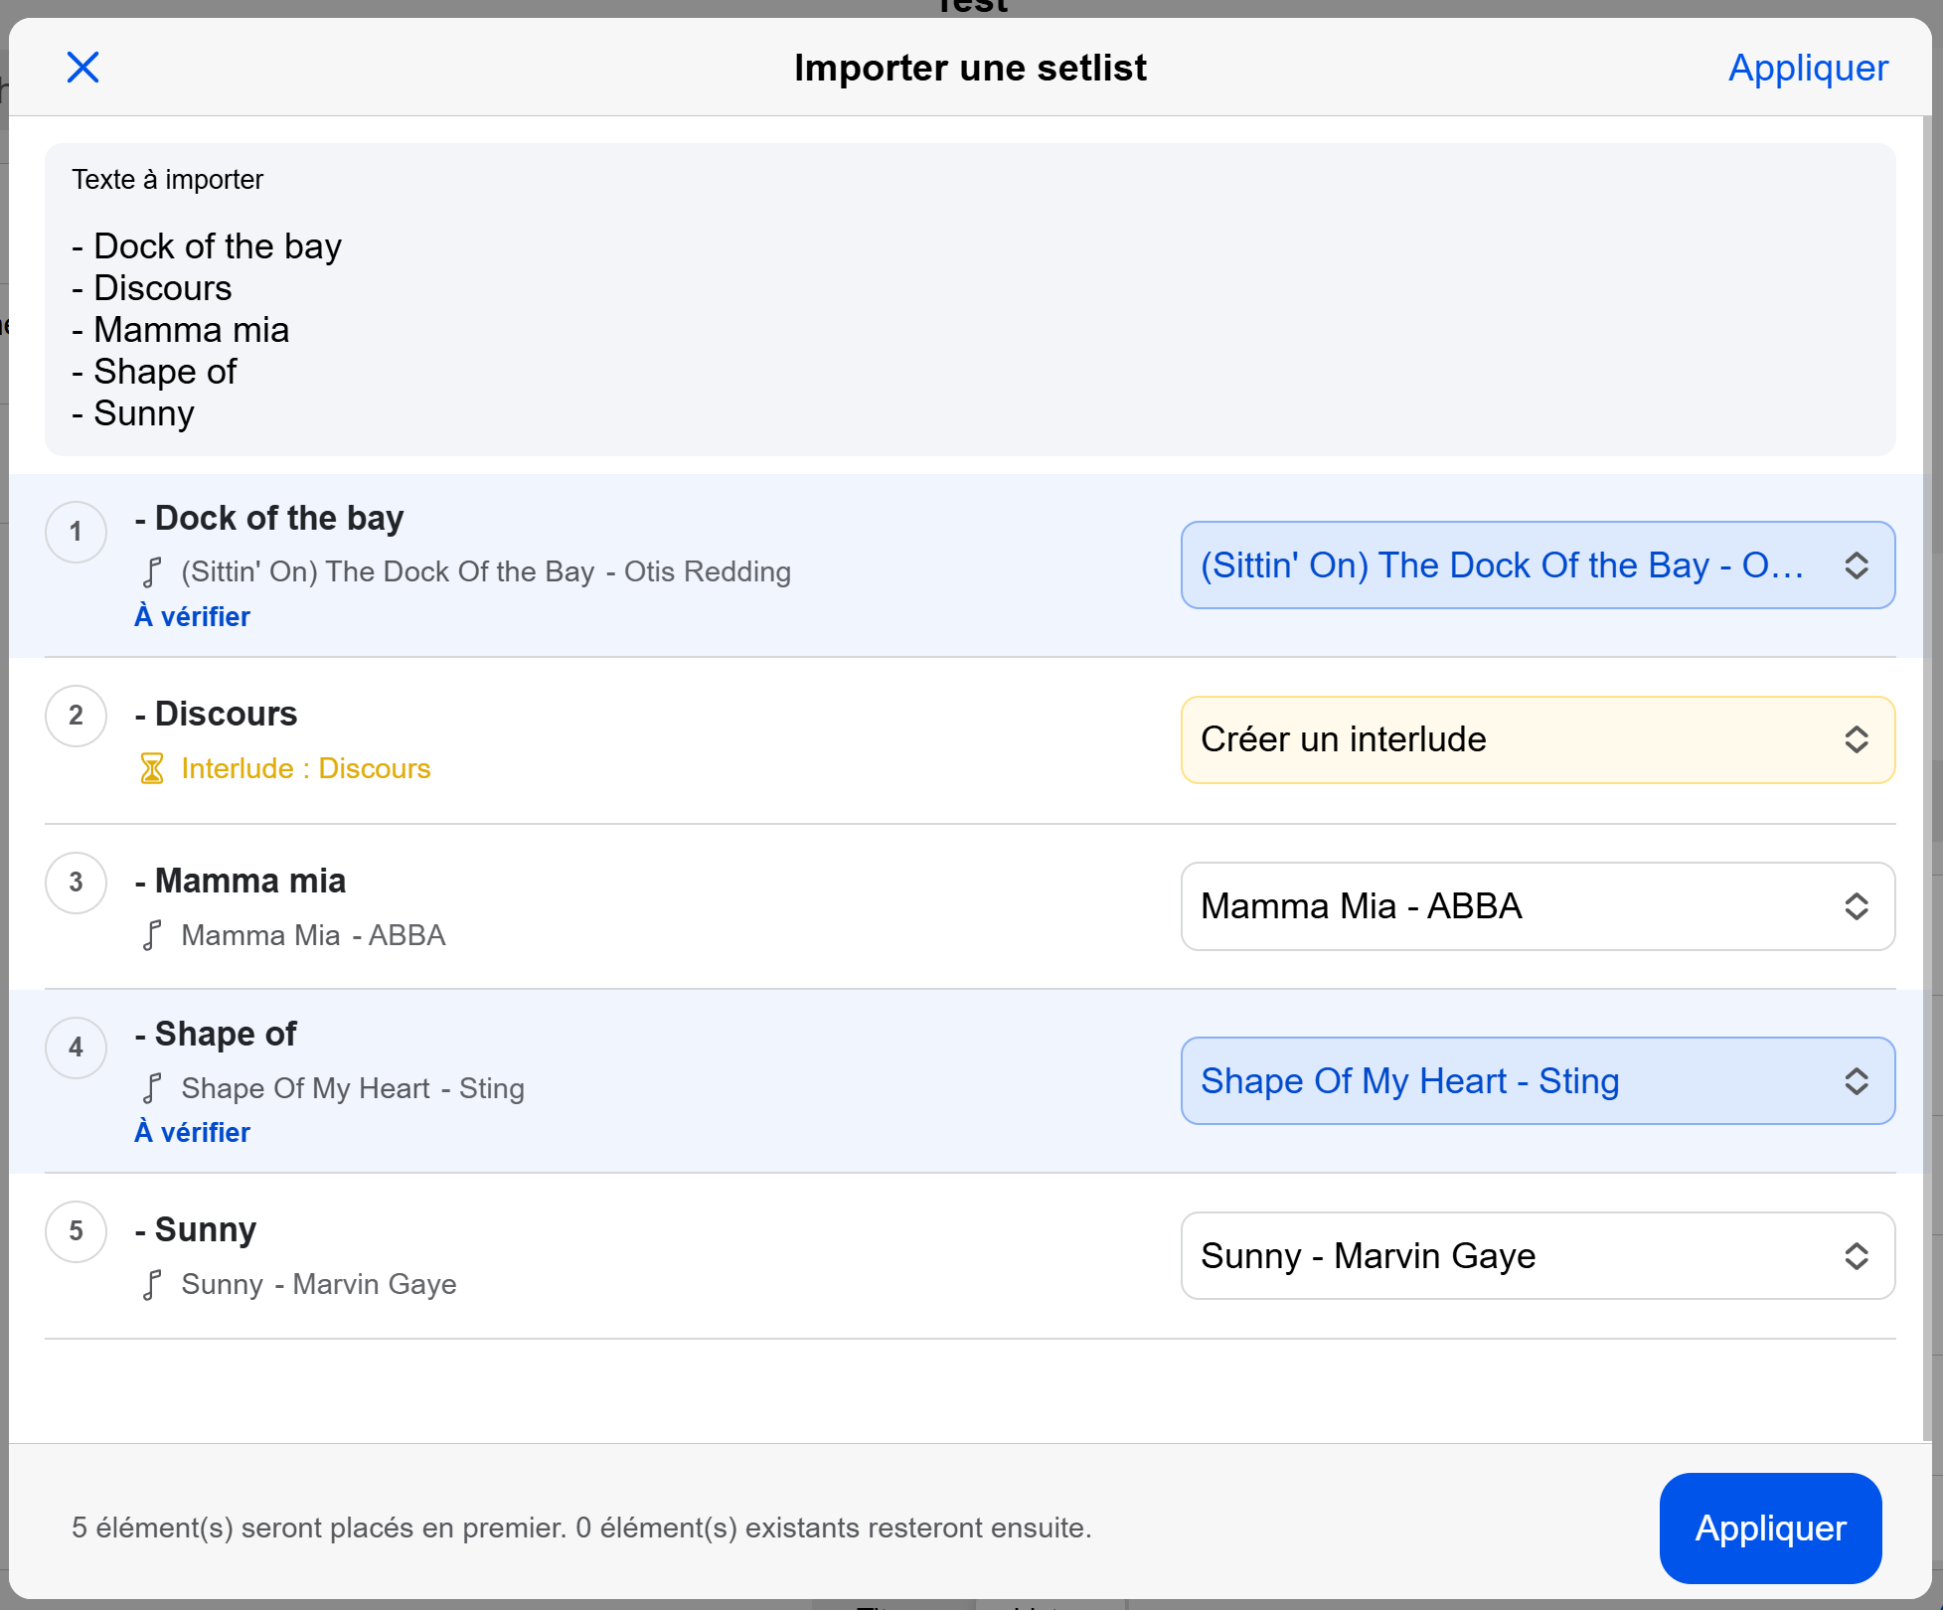Click number 5 badge of Sunny row

tap(76, 1231)
